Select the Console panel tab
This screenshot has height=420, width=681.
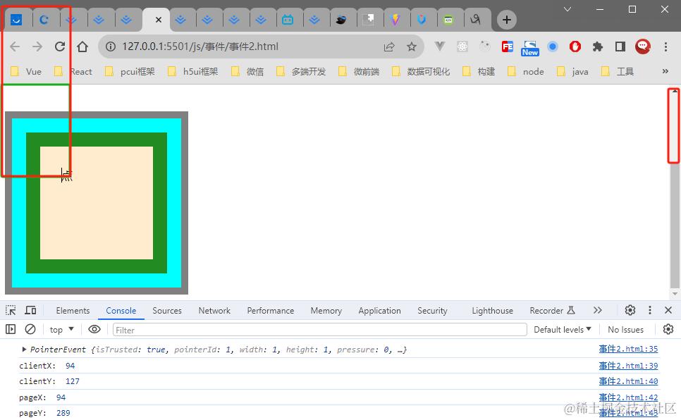pos(121,311)
